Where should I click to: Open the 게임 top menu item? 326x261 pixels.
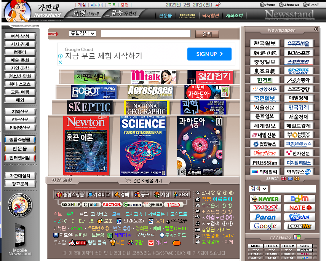click(x=82, y=5)
